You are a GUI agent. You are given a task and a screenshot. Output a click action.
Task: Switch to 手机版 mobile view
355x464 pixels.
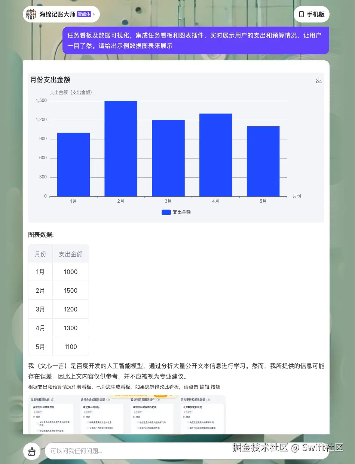tap(312, 14)
